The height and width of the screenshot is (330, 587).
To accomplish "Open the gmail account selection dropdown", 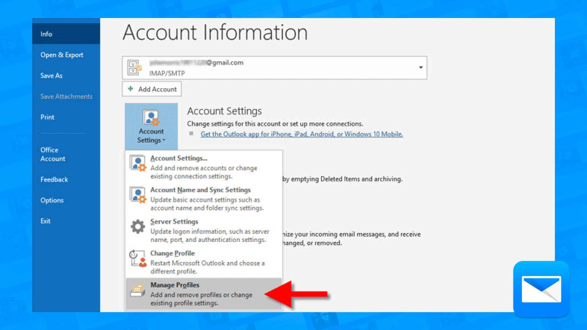I will (421, 68).
